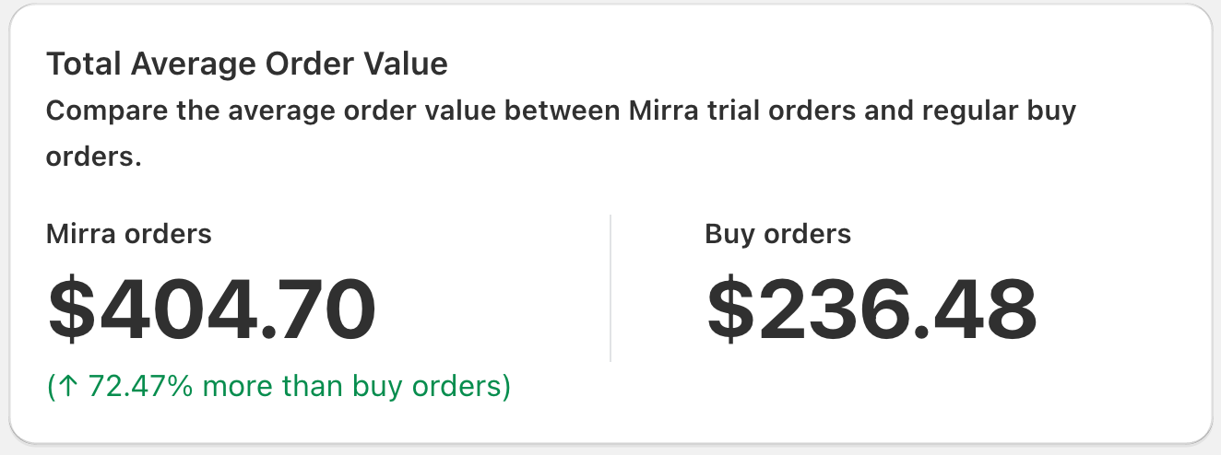The image size is (1221, 455).
Task: Click the "Total Average Order Value" heading
Action: [x=246, y=64]
